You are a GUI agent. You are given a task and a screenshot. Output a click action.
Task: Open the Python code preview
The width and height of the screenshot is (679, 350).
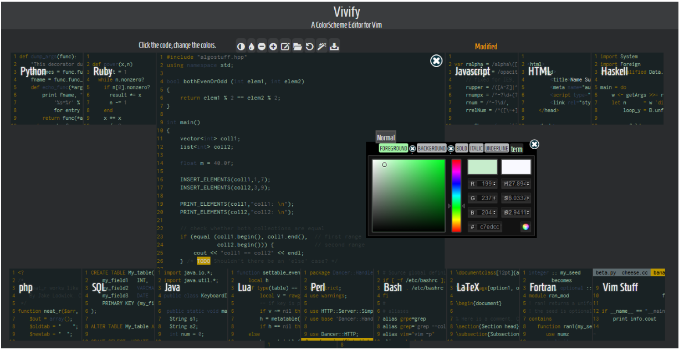pyautogui.click(x=47, y=89)
